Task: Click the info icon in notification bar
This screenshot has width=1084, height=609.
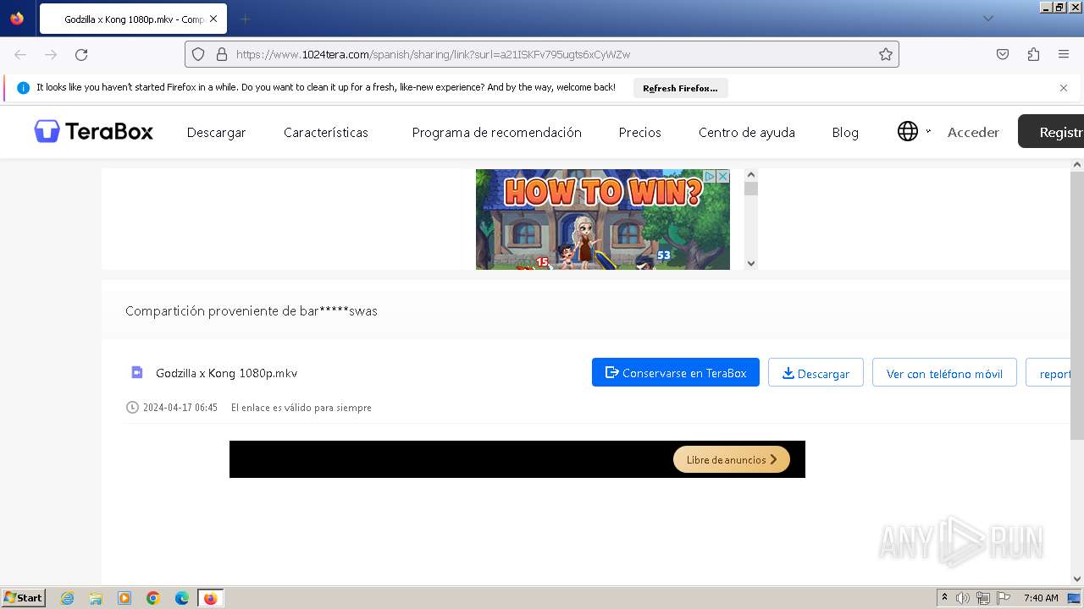Action: pyautogui.click(x=24, y=88)
